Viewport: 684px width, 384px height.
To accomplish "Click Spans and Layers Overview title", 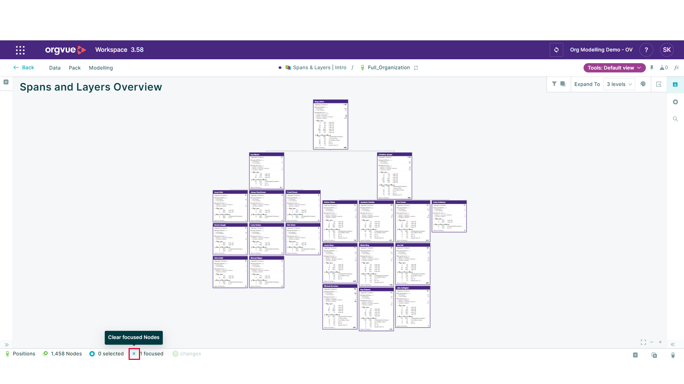I will click(x=91, y=87).
